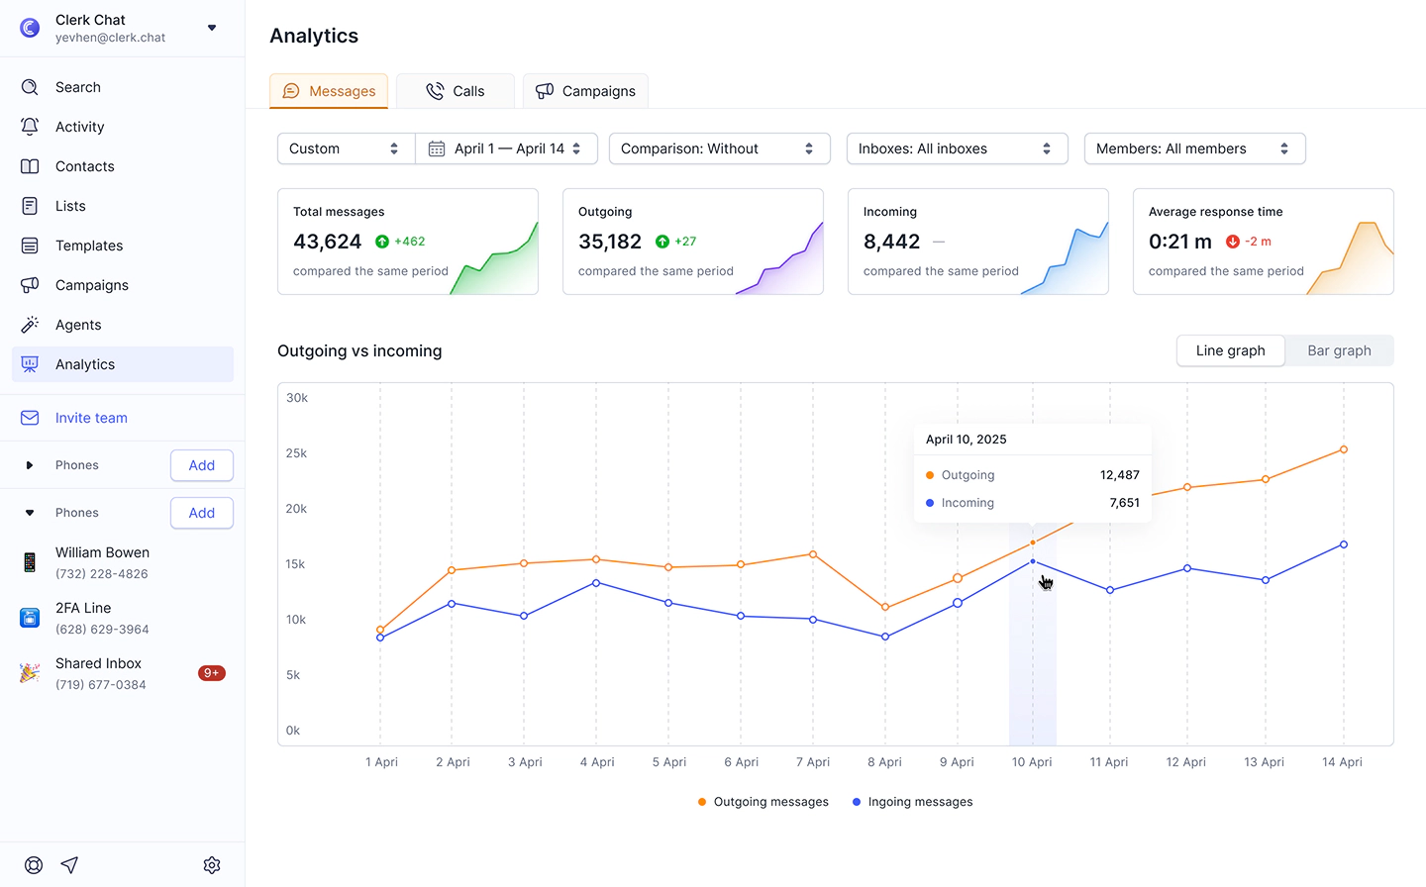Open the April 1 — April 14 date picker
The height and width of the screenshot is (887, 1426).
[x=506, y=148]
